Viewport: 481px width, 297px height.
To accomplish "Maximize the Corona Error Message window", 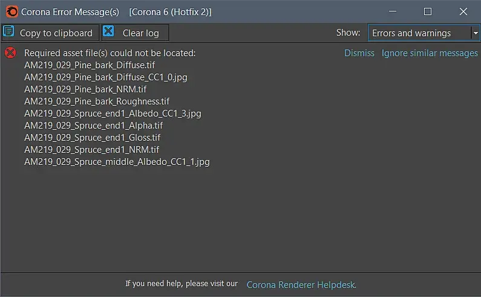I will coord(428,11).
